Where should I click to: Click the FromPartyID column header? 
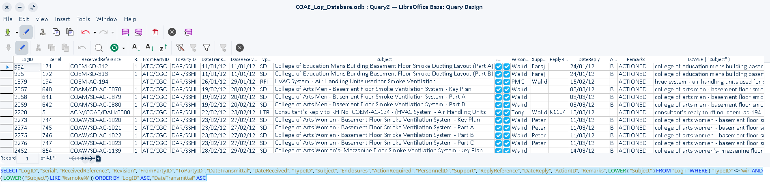point(156,59)
